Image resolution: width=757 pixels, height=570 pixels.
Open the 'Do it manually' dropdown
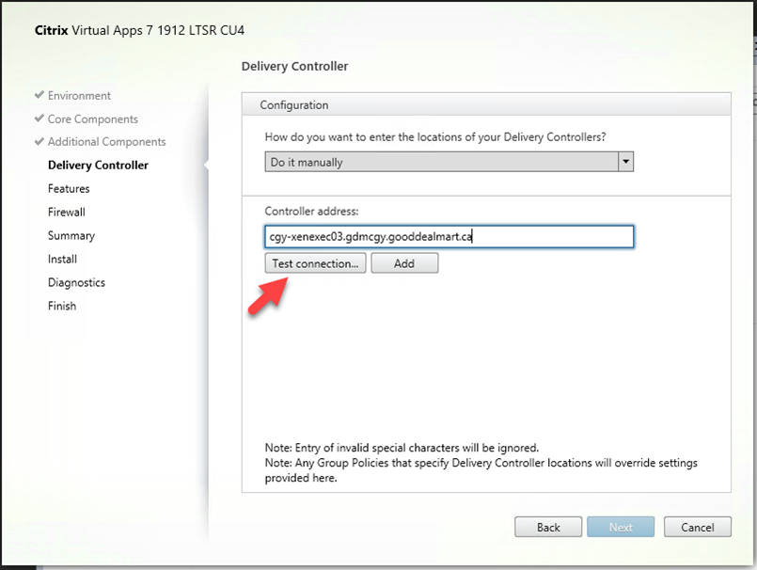point(449,162)
